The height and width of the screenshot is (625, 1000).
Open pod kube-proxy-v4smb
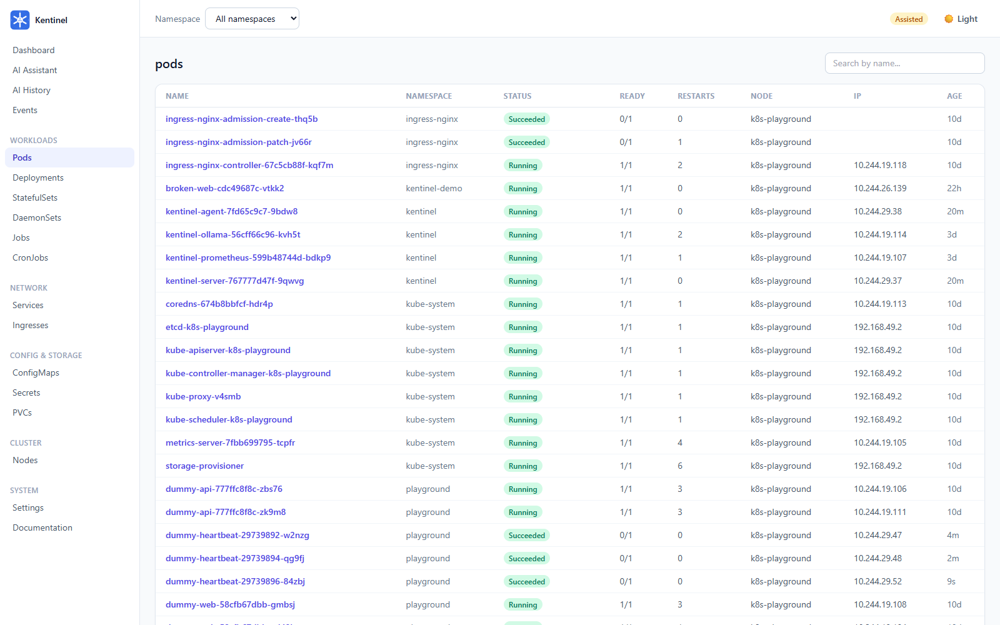coord(203,396)
